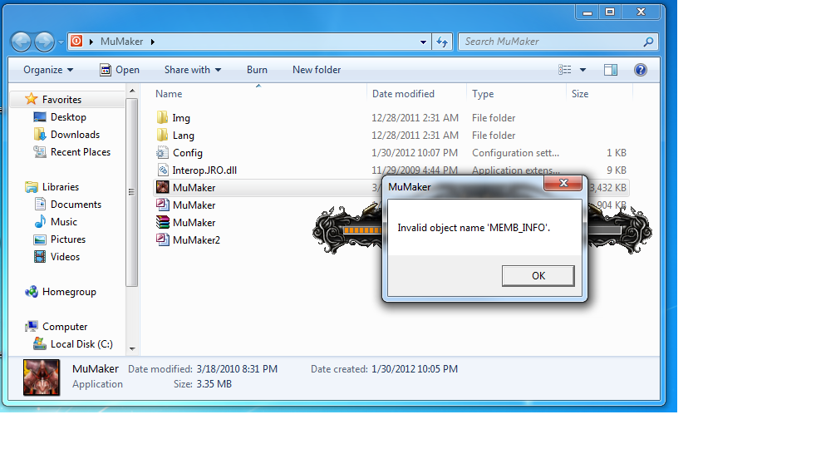Select the Config settings file icon
Screen dimensions: 816x449
pos(163,153)
